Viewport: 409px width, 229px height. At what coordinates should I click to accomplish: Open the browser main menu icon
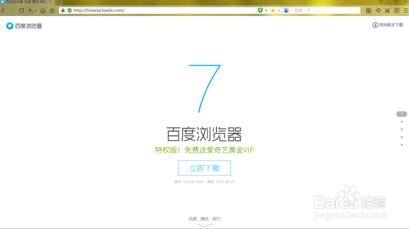point(406,11)
